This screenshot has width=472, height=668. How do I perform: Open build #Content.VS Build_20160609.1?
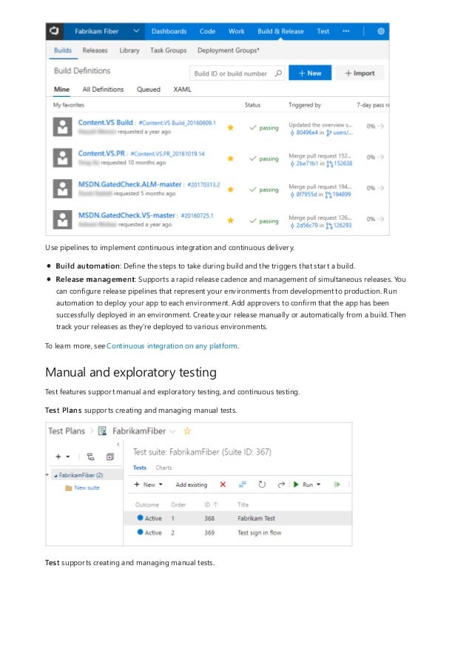pos(178,123)
